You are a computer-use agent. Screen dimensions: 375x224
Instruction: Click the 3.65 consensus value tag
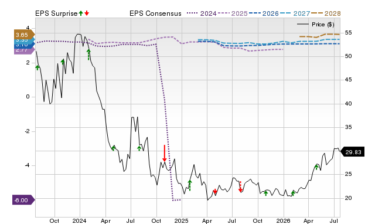click(x=24, y=35)
